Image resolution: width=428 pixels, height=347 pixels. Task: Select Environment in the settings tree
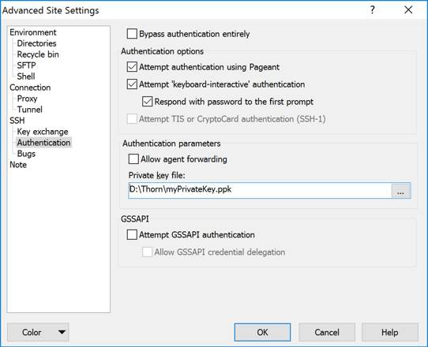[32, 32]
